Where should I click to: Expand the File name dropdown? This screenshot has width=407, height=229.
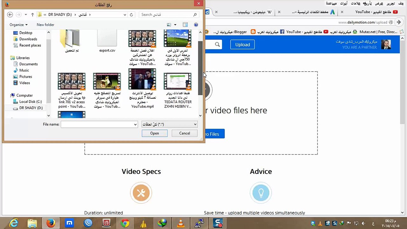point(135,124)
